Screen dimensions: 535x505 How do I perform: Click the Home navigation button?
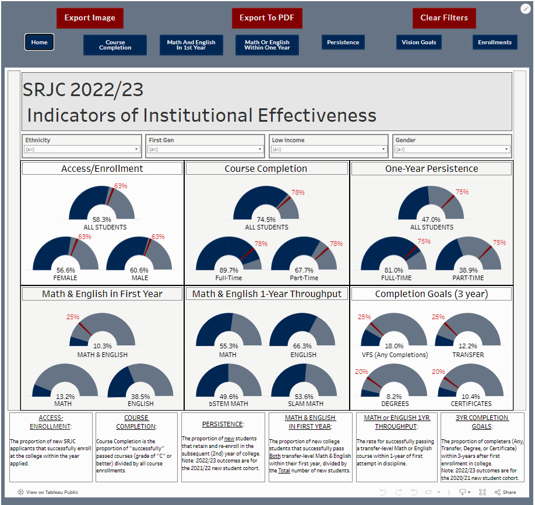point(39,42)
